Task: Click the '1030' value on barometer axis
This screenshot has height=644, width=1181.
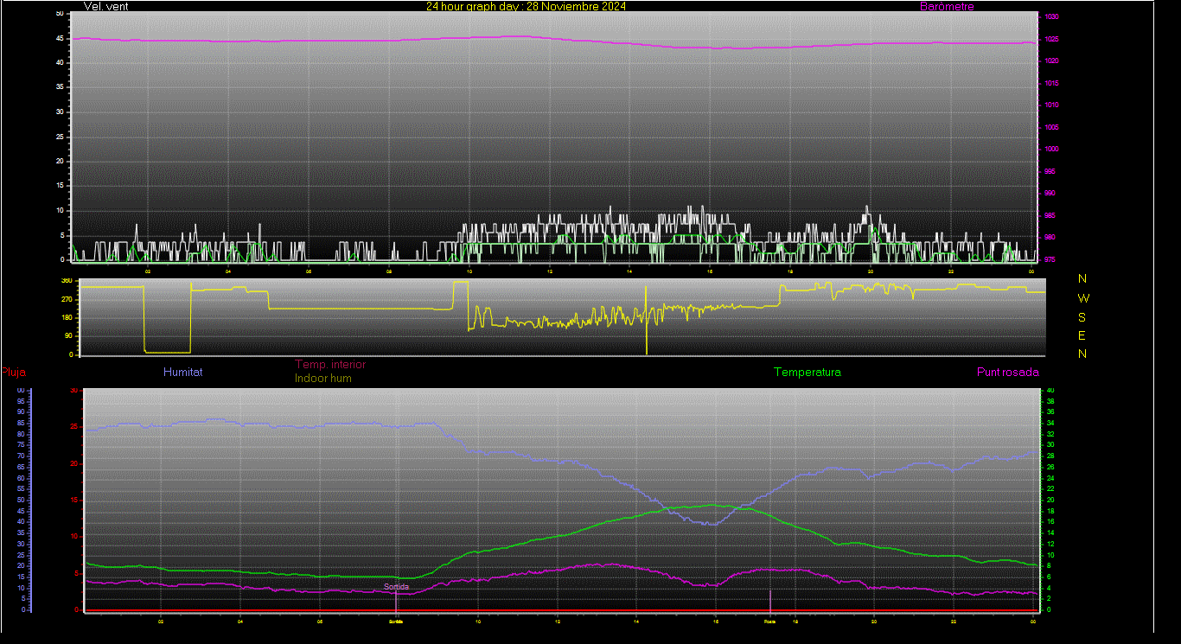Action: (1051, 17)
